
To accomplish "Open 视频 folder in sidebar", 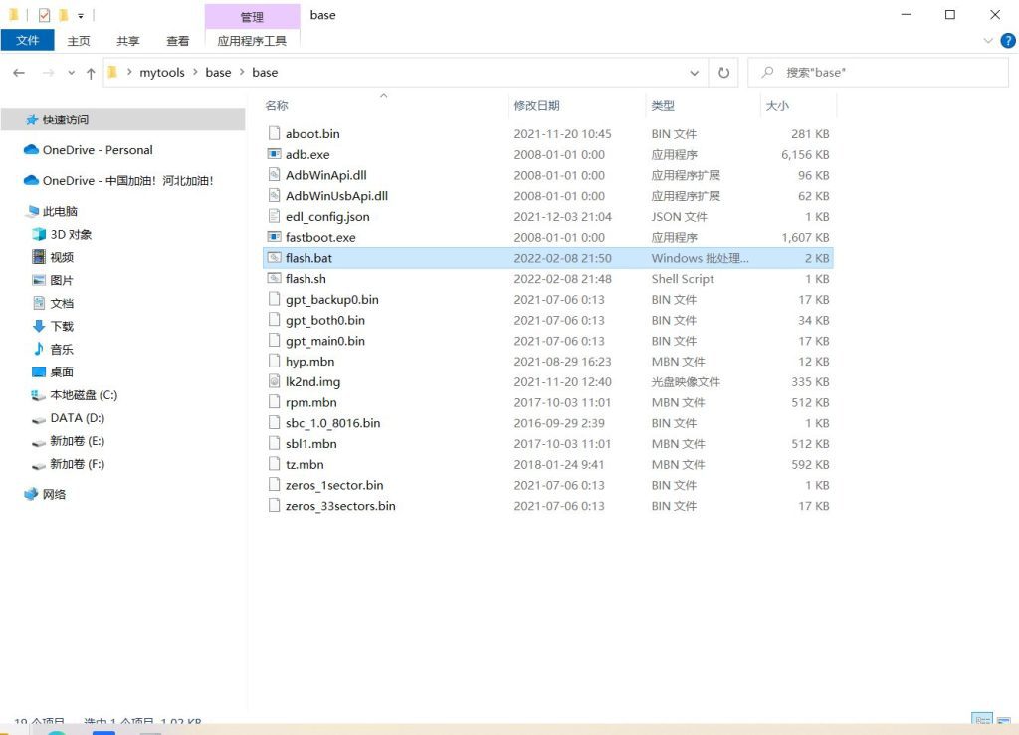I will tap(62, 258).
